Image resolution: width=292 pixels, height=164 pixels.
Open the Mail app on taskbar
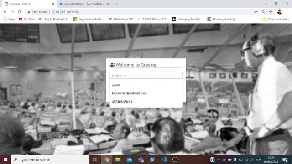pos(130,159)
